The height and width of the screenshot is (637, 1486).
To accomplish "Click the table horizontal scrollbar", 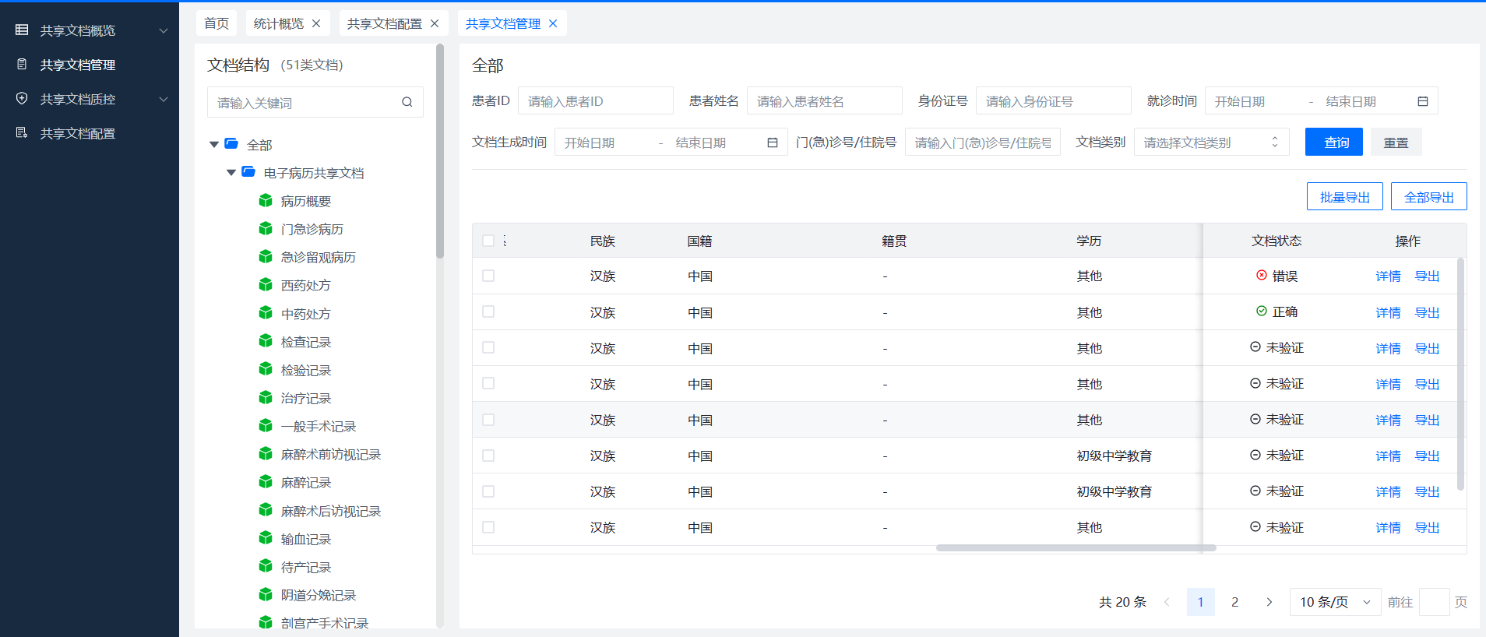I will (x=1076, y=547).
